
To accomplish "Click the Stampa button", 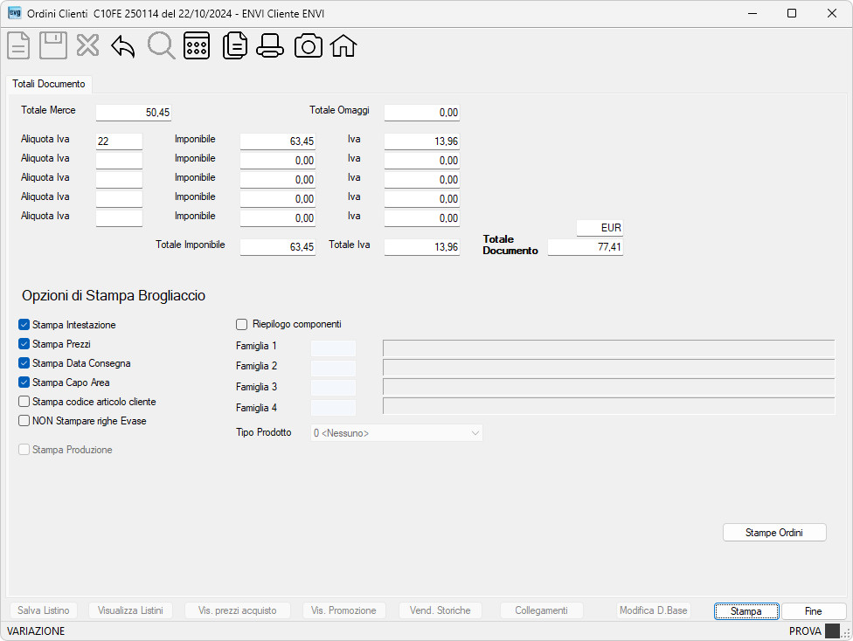I will [746, 611].
